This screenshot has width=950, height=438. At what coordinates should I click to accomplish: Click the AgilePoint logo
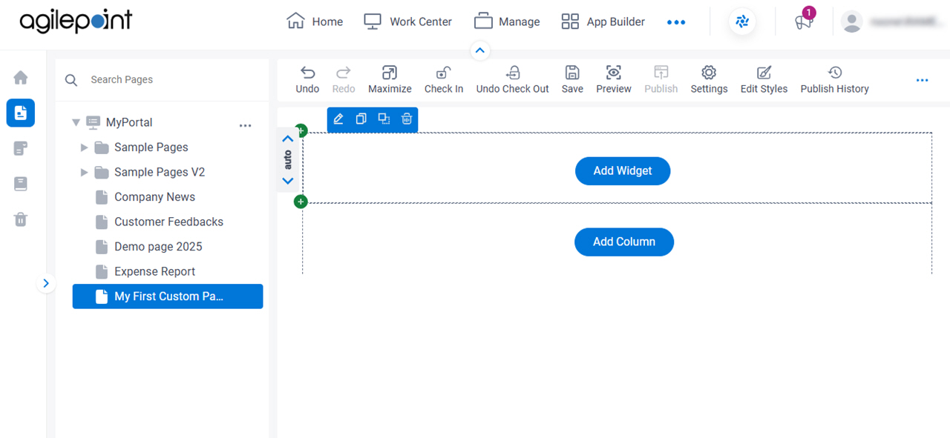click(x=76, y=21)
